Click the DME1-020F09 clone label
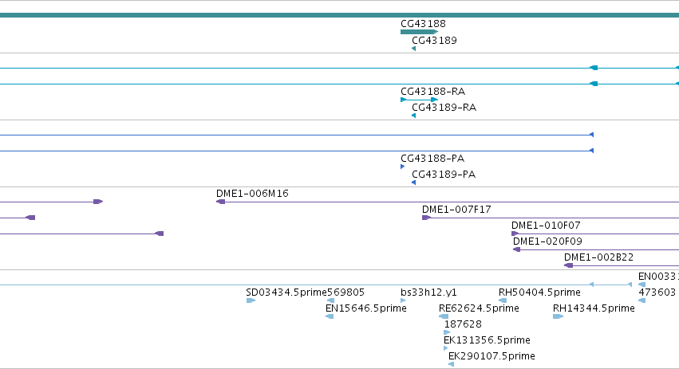Image resolution: width=679 pixels, height=369 pixels. (547, 241)
